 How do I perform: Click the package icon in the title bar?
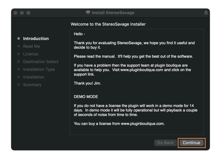[x=88, y=13]
